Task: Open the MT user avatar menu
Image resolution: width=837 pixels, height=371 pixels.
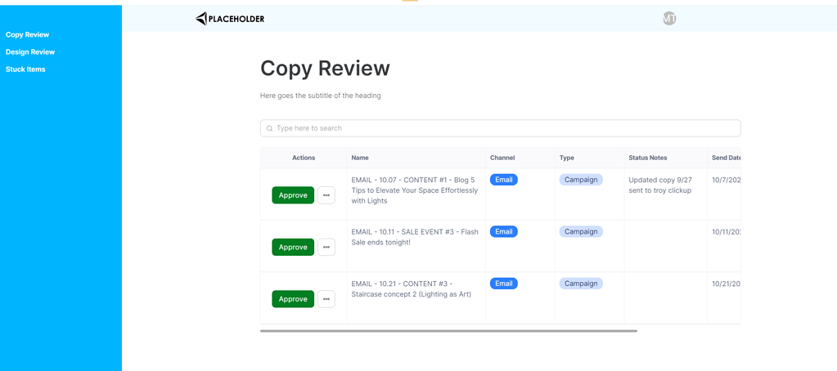Action: pos(669,19)
